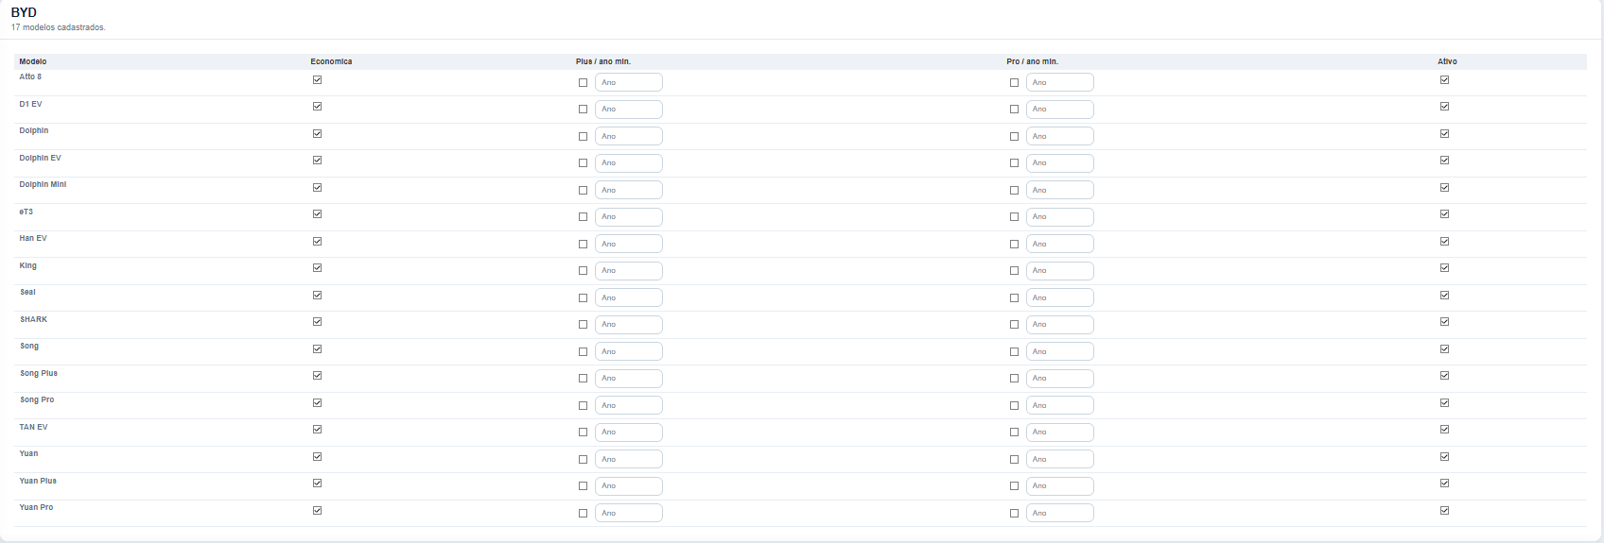Image resolution: width=1604 pixels, height=543 pixels.
Task: Toggle Plus checkbox for Atto 8
Action: pyautogui.click(x=583, y=82)
